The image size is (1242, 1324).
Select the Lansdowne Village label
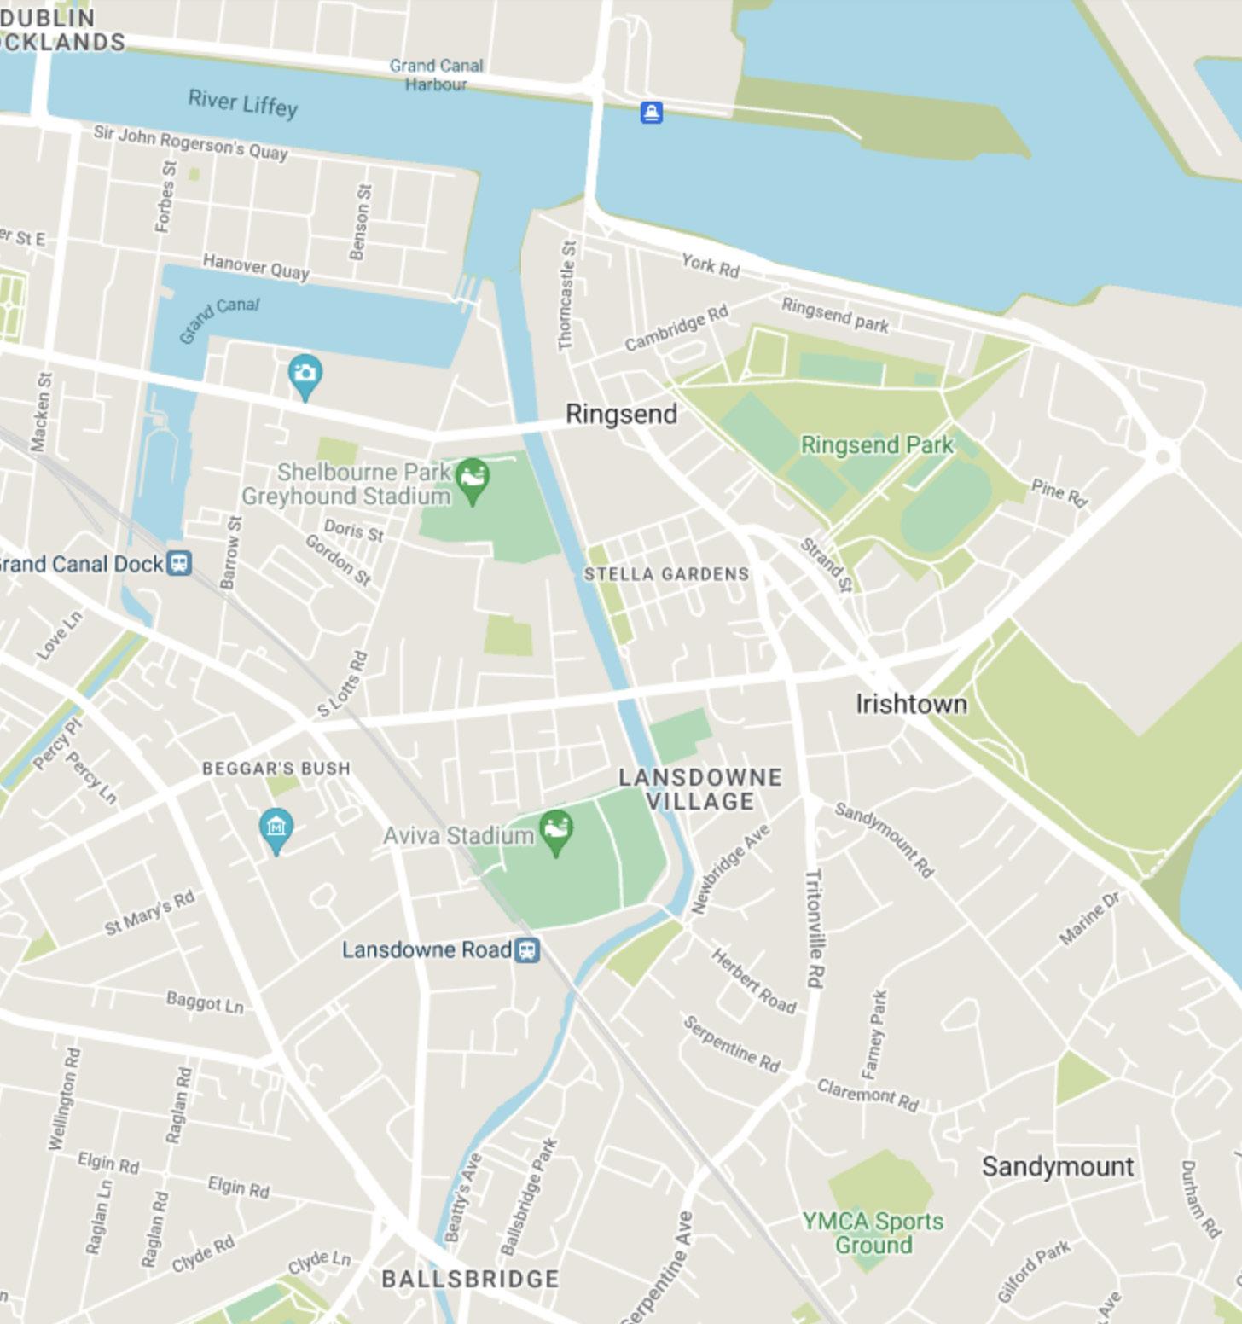(x=699, y=789)
